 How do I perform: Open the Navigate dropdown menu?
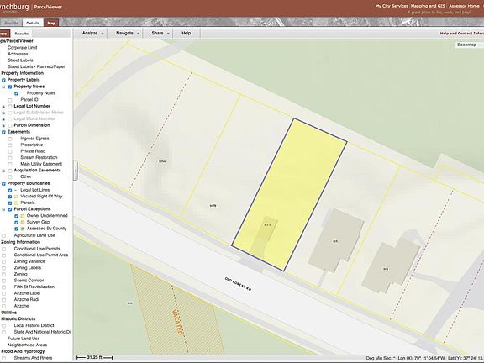128,33
